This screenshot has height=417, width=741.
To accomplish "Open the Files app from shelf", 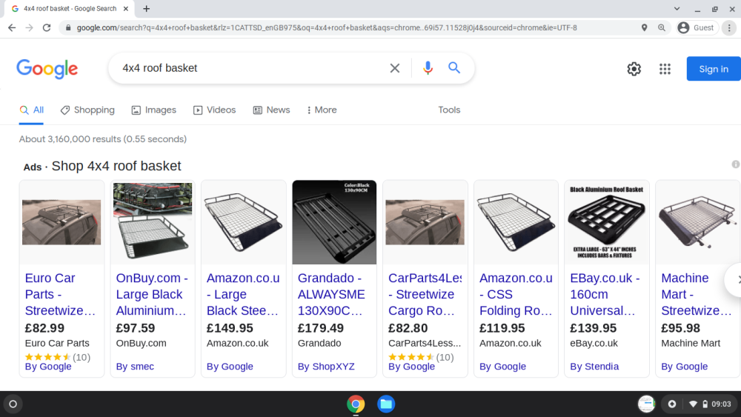I will click(386, 404).
